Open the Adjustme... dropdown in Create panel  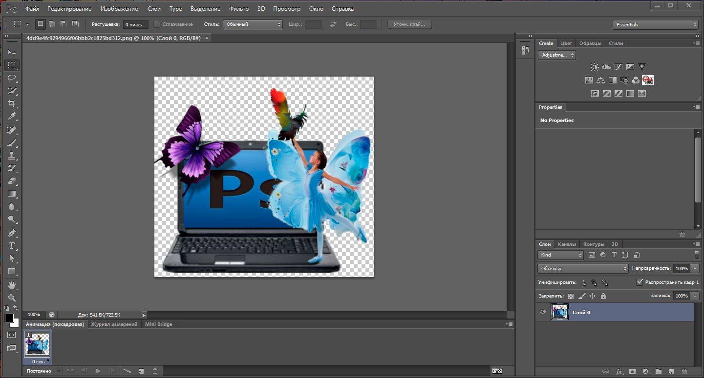(x=557, y=55)
